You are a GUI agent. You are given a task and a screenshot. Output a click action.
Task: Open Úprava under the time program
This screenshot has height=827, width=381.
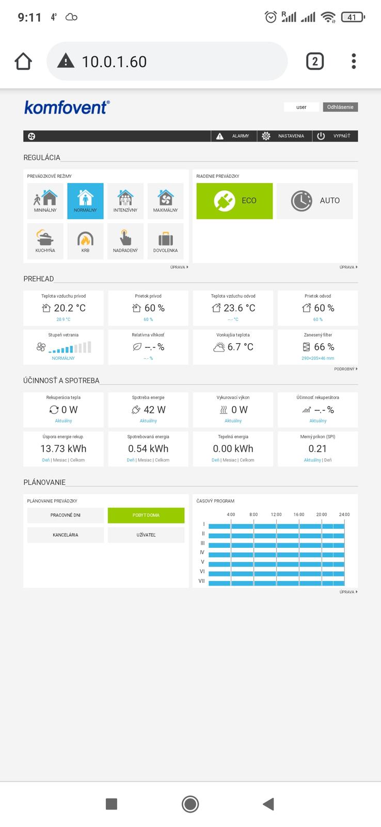pos(348,592)
